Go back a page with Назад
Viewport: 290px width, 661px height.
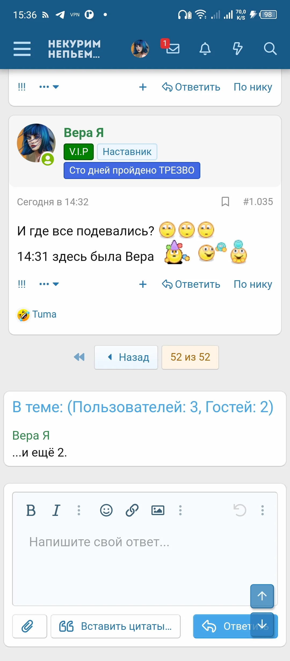tap(126, 357)
